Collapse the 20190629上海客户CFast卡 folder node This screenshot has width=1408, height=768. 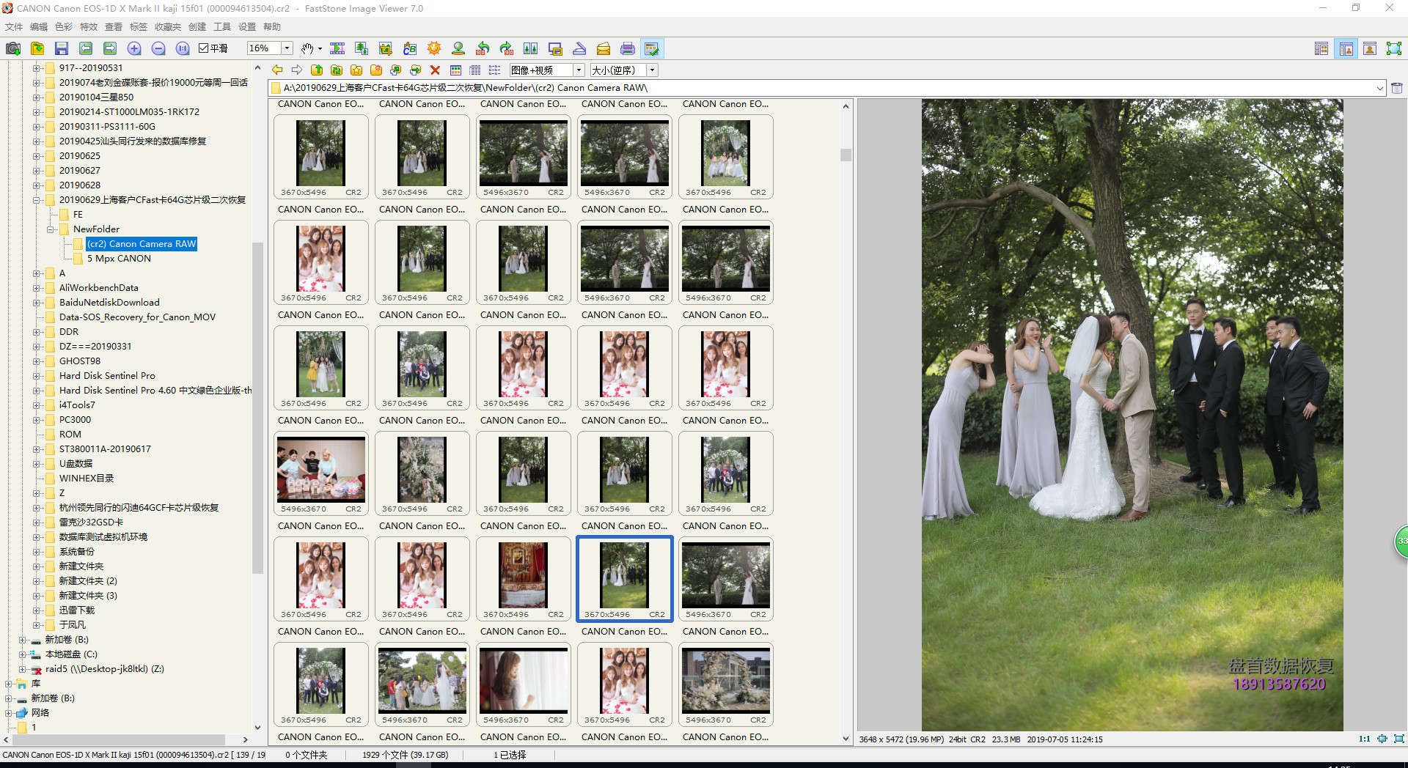(x=37, y=200)
